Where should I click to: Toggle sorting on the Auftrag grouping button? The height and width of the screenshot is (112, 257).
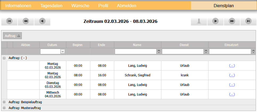click(x=12, y=36)
